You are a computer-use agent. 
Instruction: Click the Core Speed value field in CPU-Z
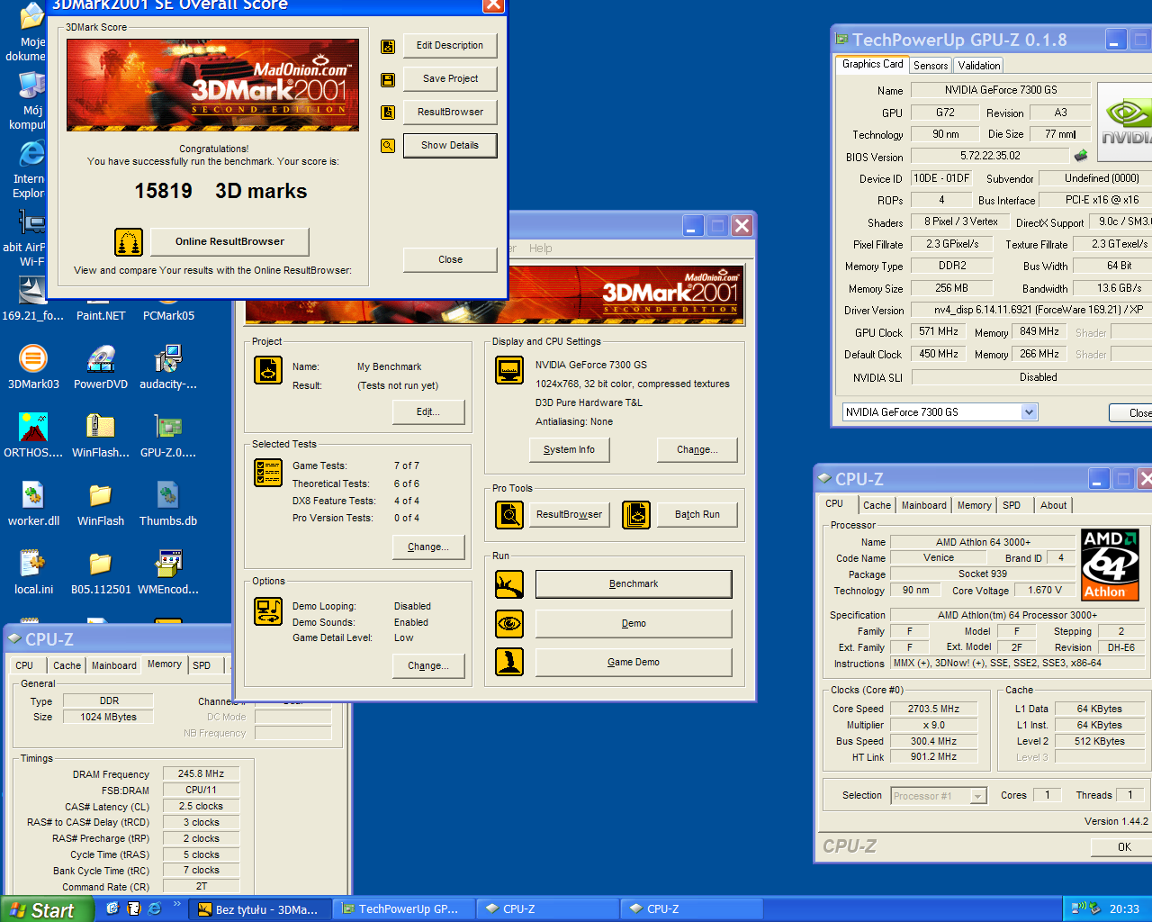[x=933, y=710]
